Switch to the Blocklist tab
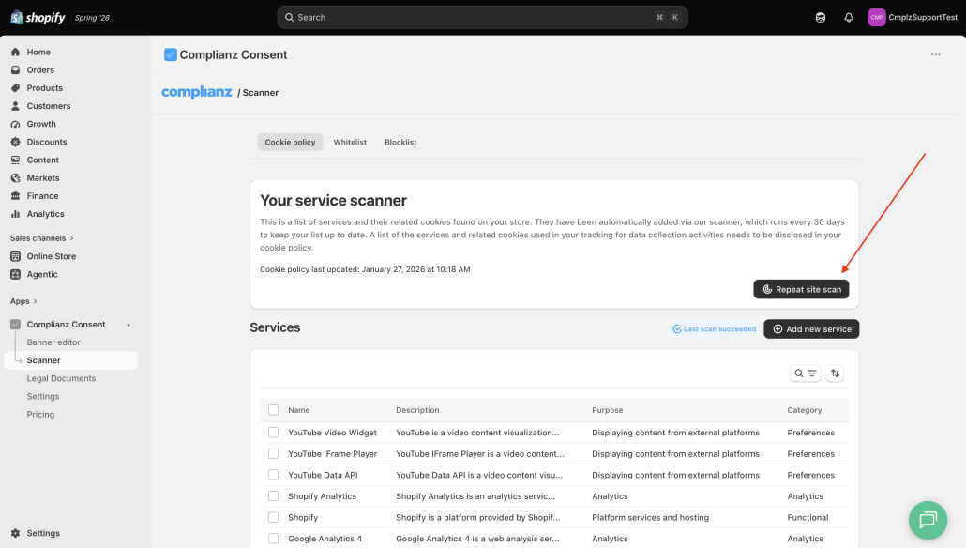Viewport: 966px width, 548px height. click(400, 143)
